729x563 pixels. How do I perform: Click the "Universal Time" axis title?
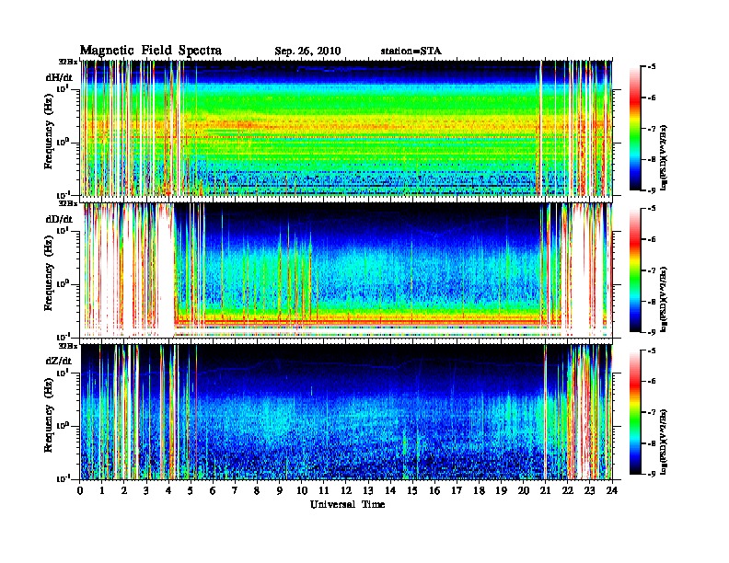pyautogui.click(x=347, y=504)
